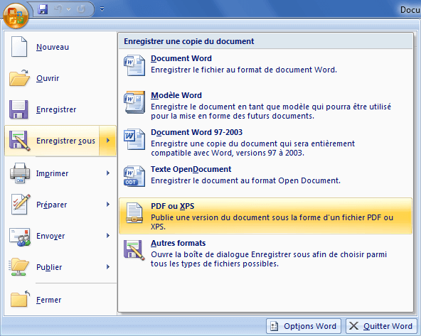Click the checklist pencil icon for Préparer

pyautogui.click(x=21, y=205)
